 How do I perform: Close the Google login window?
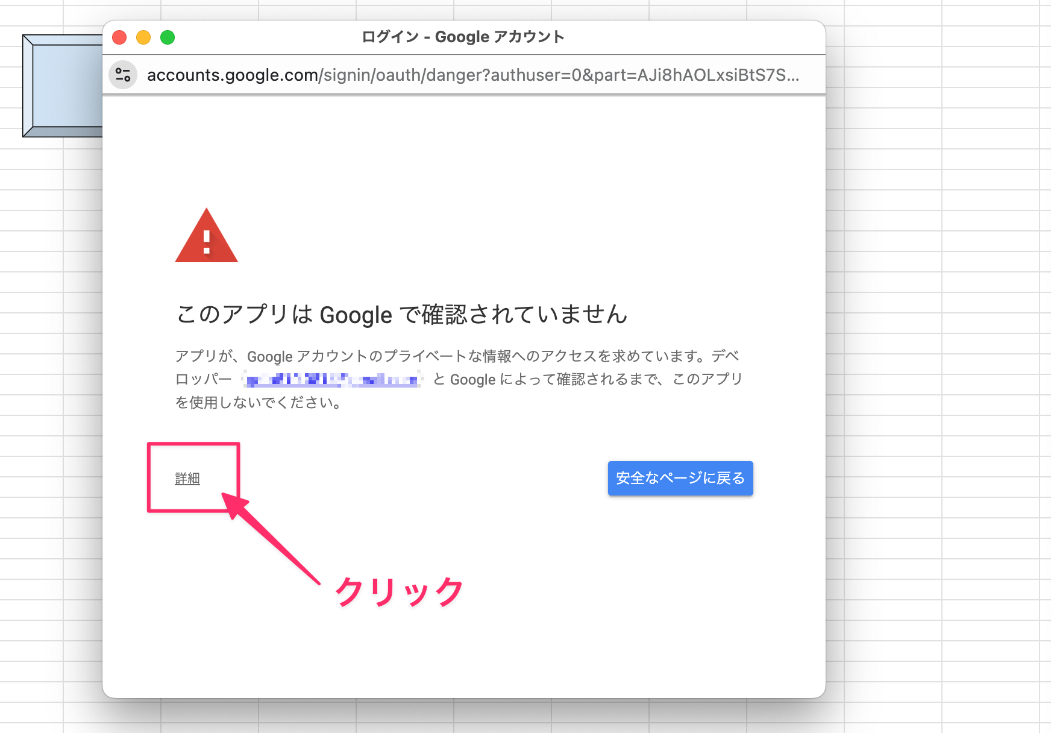[x=119, y=37]
